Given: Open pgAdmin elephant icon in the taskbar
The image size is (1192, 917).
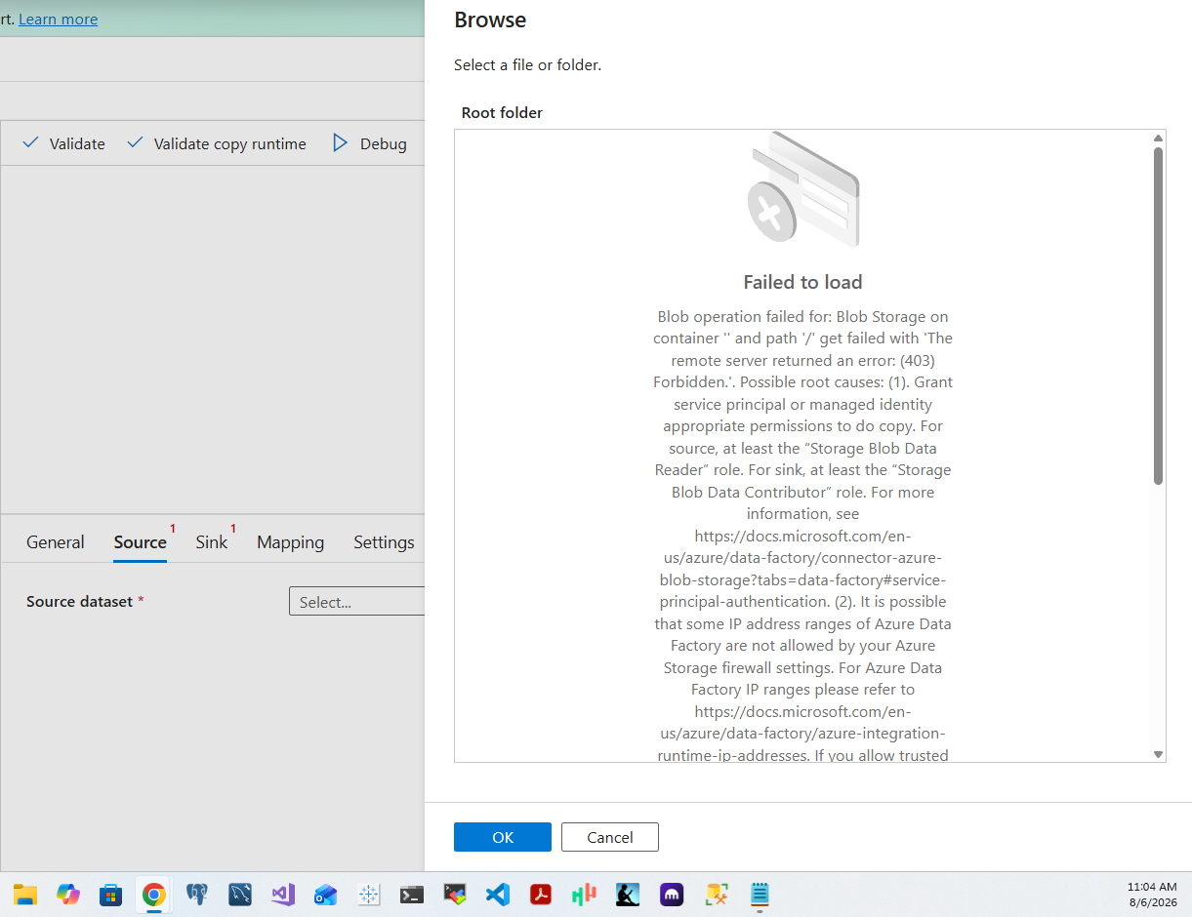Looking at the screenshot, I should coord(197,894).
